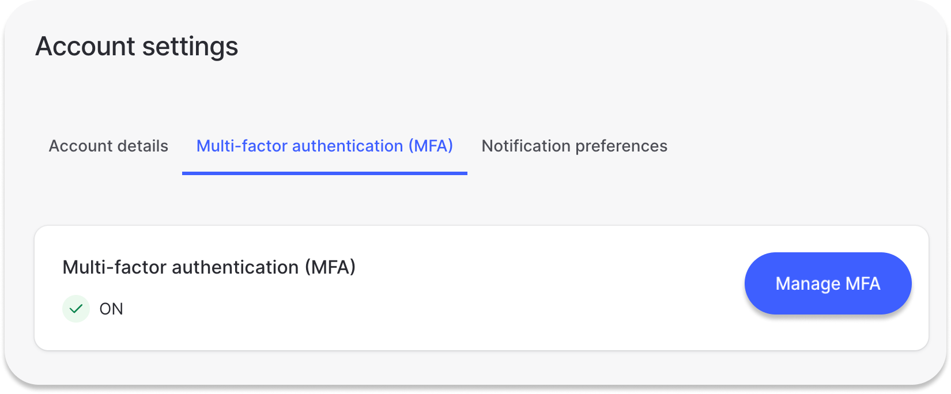This screenshot has width=951, height=394.
Task: Open the Notification preferences tab
Action: coord(574,146)
